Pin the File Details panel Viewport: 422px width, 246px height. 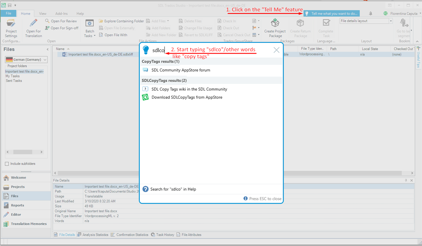[406, 180]
